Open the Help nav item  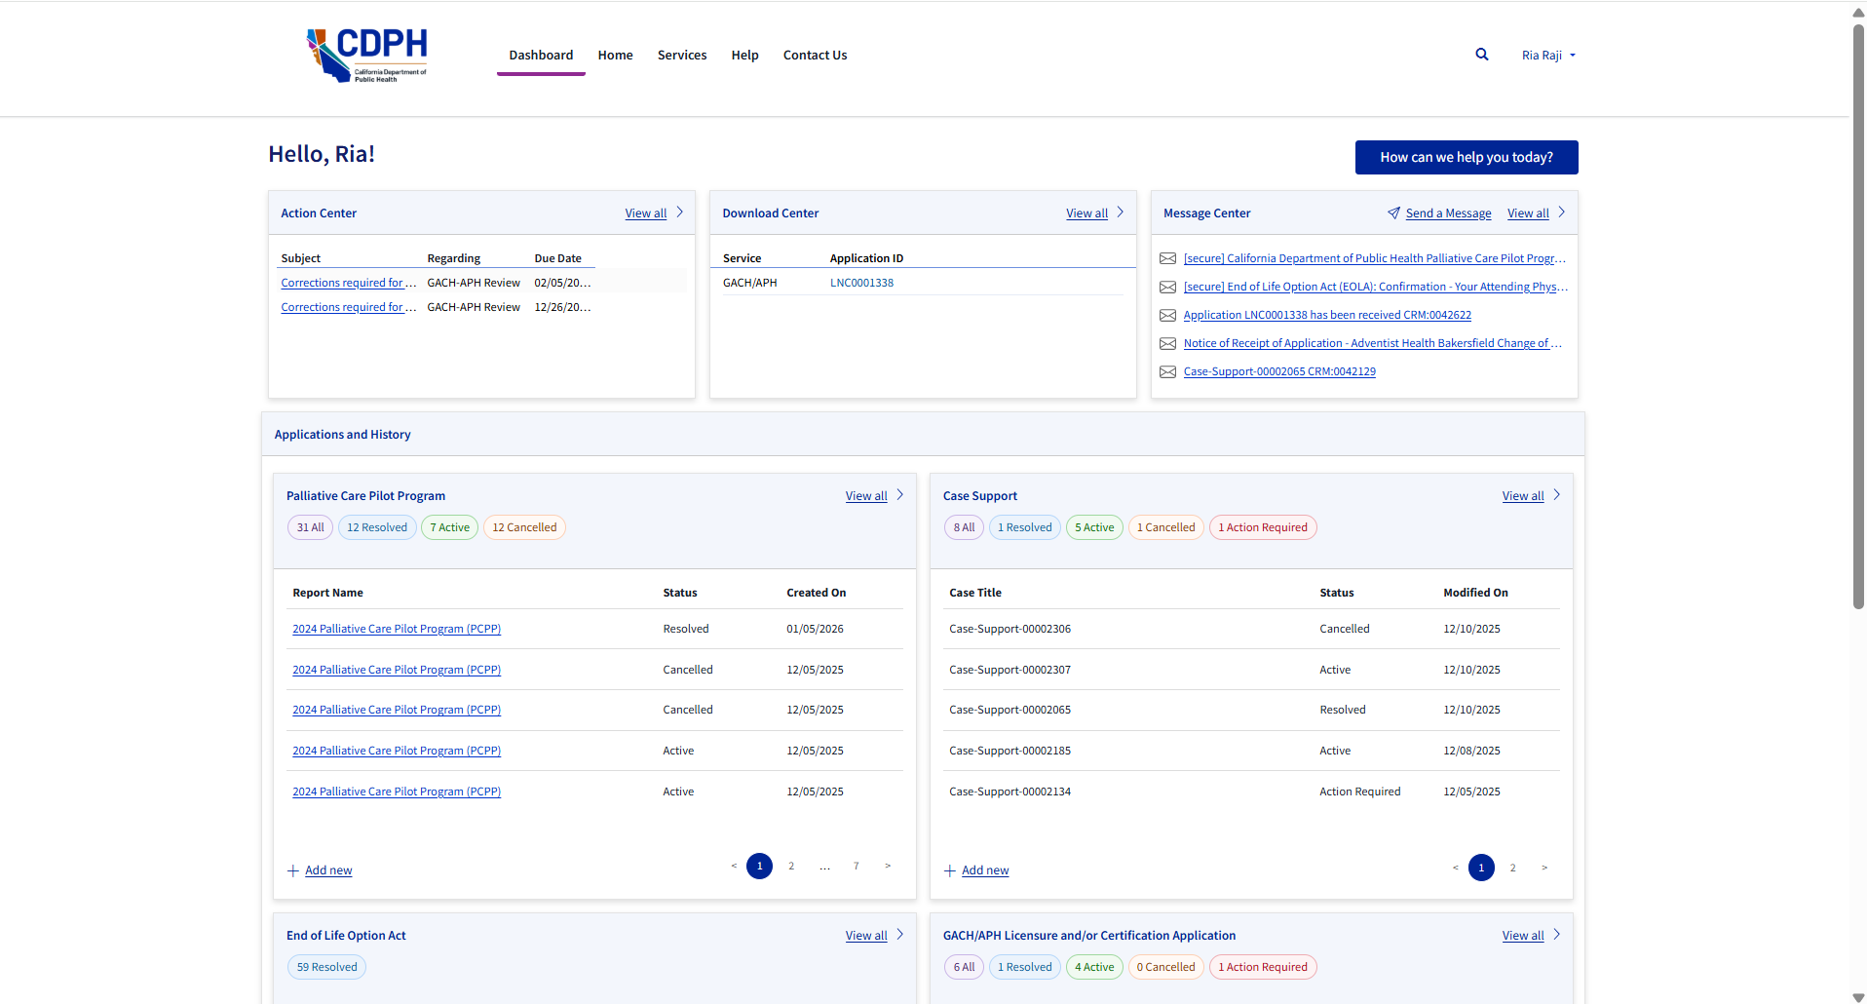click(x=745, y=56)
